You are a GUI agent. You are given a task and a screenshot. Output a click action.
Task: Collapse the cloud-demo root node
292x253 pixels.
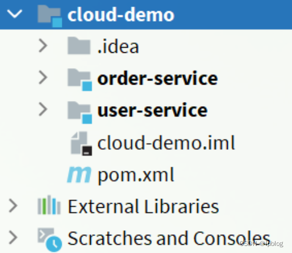(x=15, y=14)
